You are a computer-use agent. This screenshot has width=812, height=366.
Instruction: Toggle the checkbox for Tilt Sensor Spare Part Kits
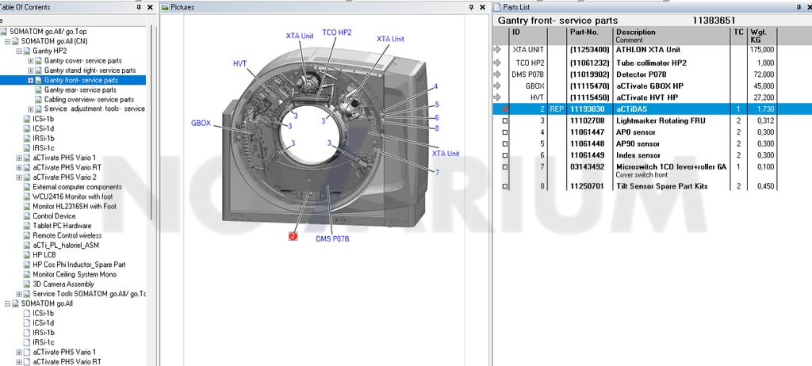pos(505,186)
